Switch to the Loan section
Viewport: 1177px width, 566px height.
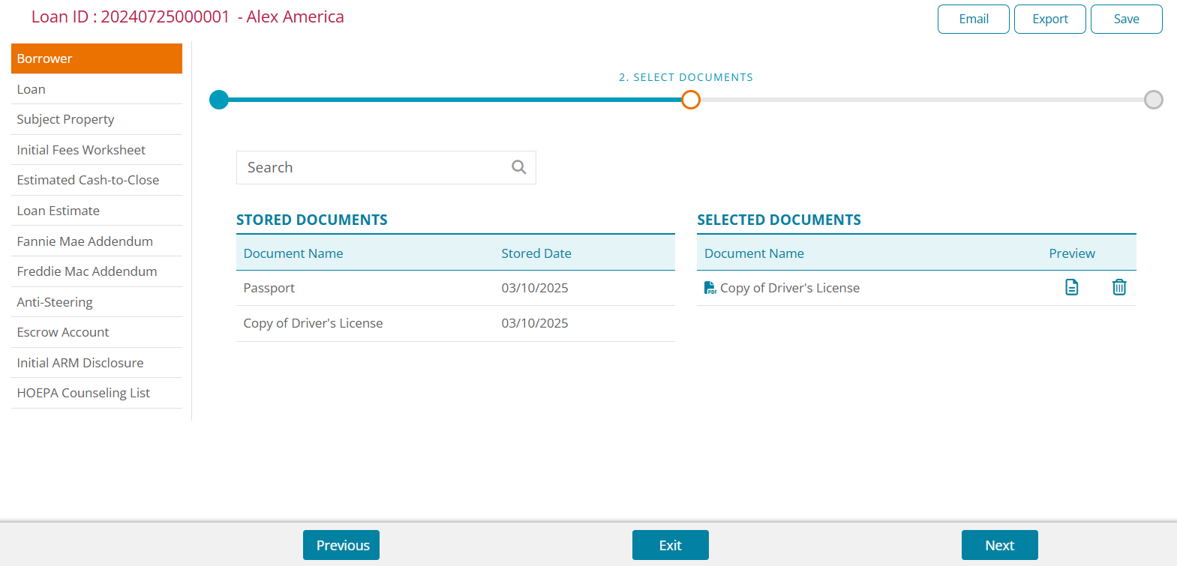click(x=97, y=89)
